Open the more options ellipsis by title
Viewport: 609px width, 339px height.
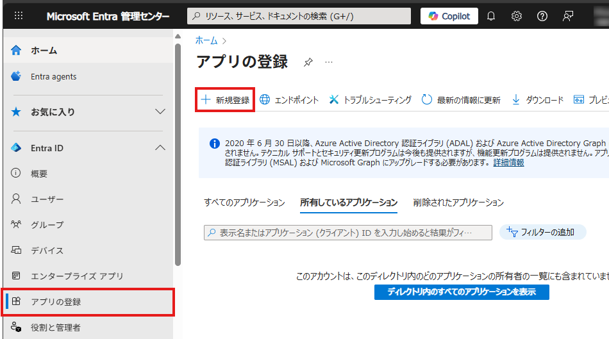329,62
